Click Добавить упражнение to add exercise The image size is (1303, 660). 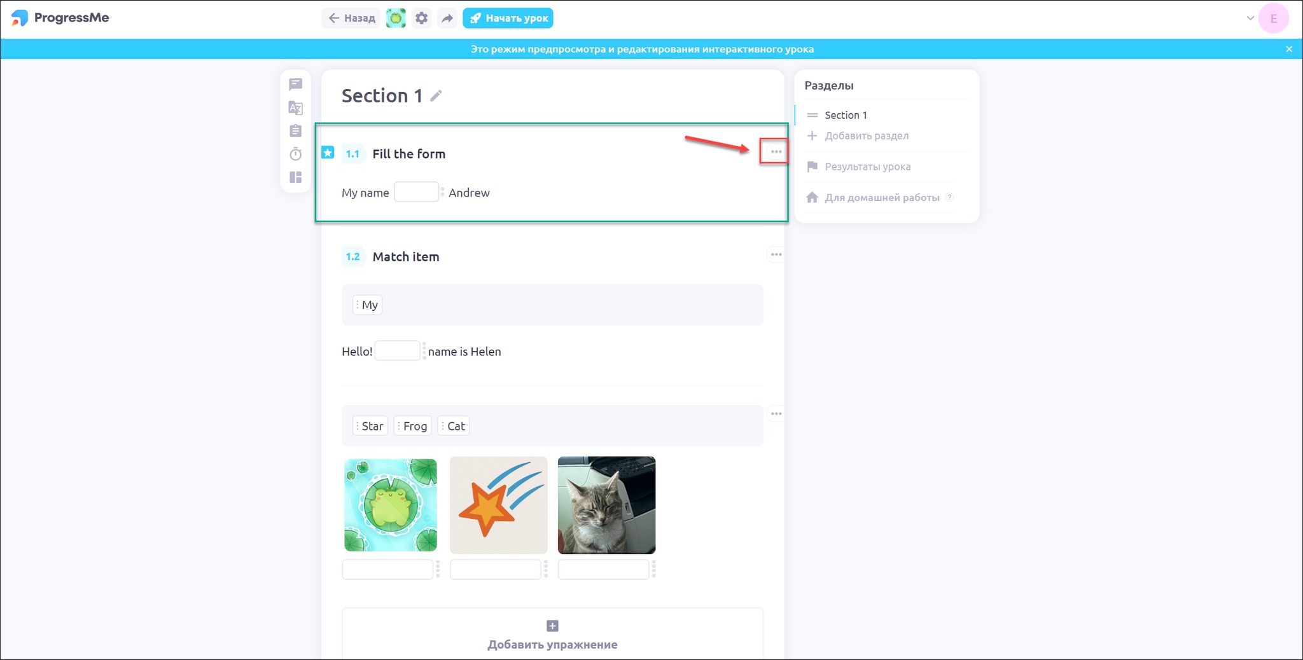[x=552, y=645]
